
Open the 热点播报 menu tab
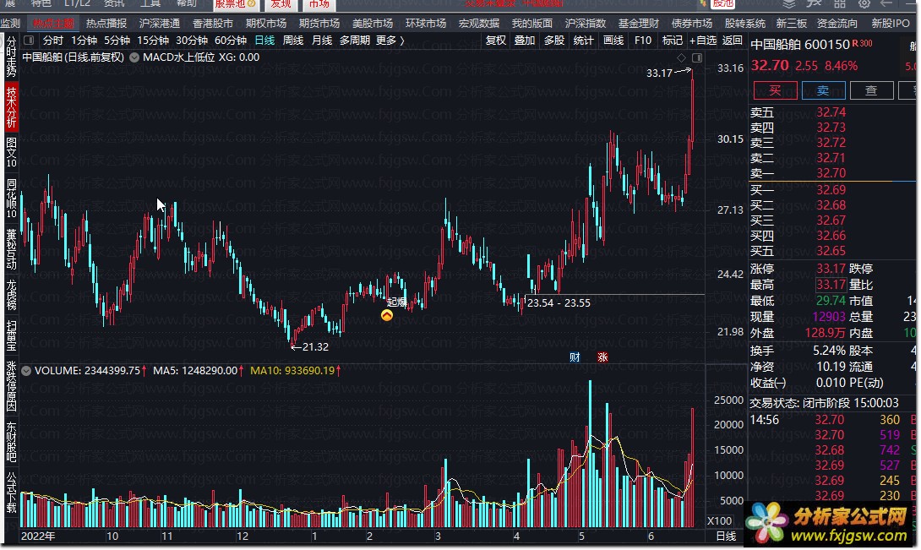[x=106, y=24]
